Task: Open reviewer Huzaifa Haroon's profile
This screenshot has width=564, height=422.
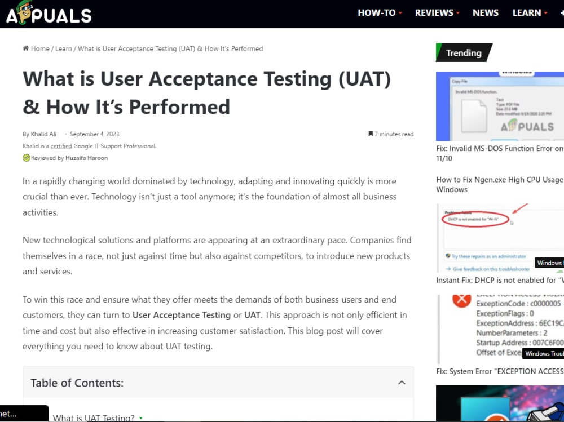Action: tap(86, 158)
